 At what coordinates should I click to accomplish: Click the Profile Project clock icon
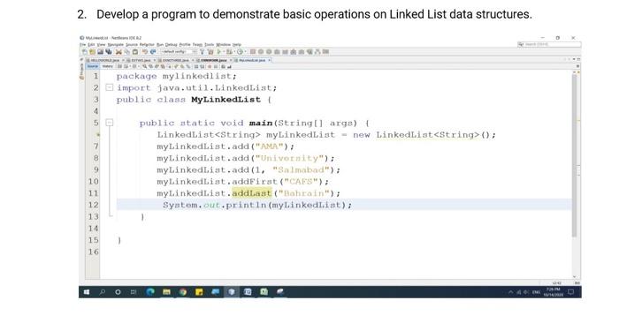tap(240, 51)
